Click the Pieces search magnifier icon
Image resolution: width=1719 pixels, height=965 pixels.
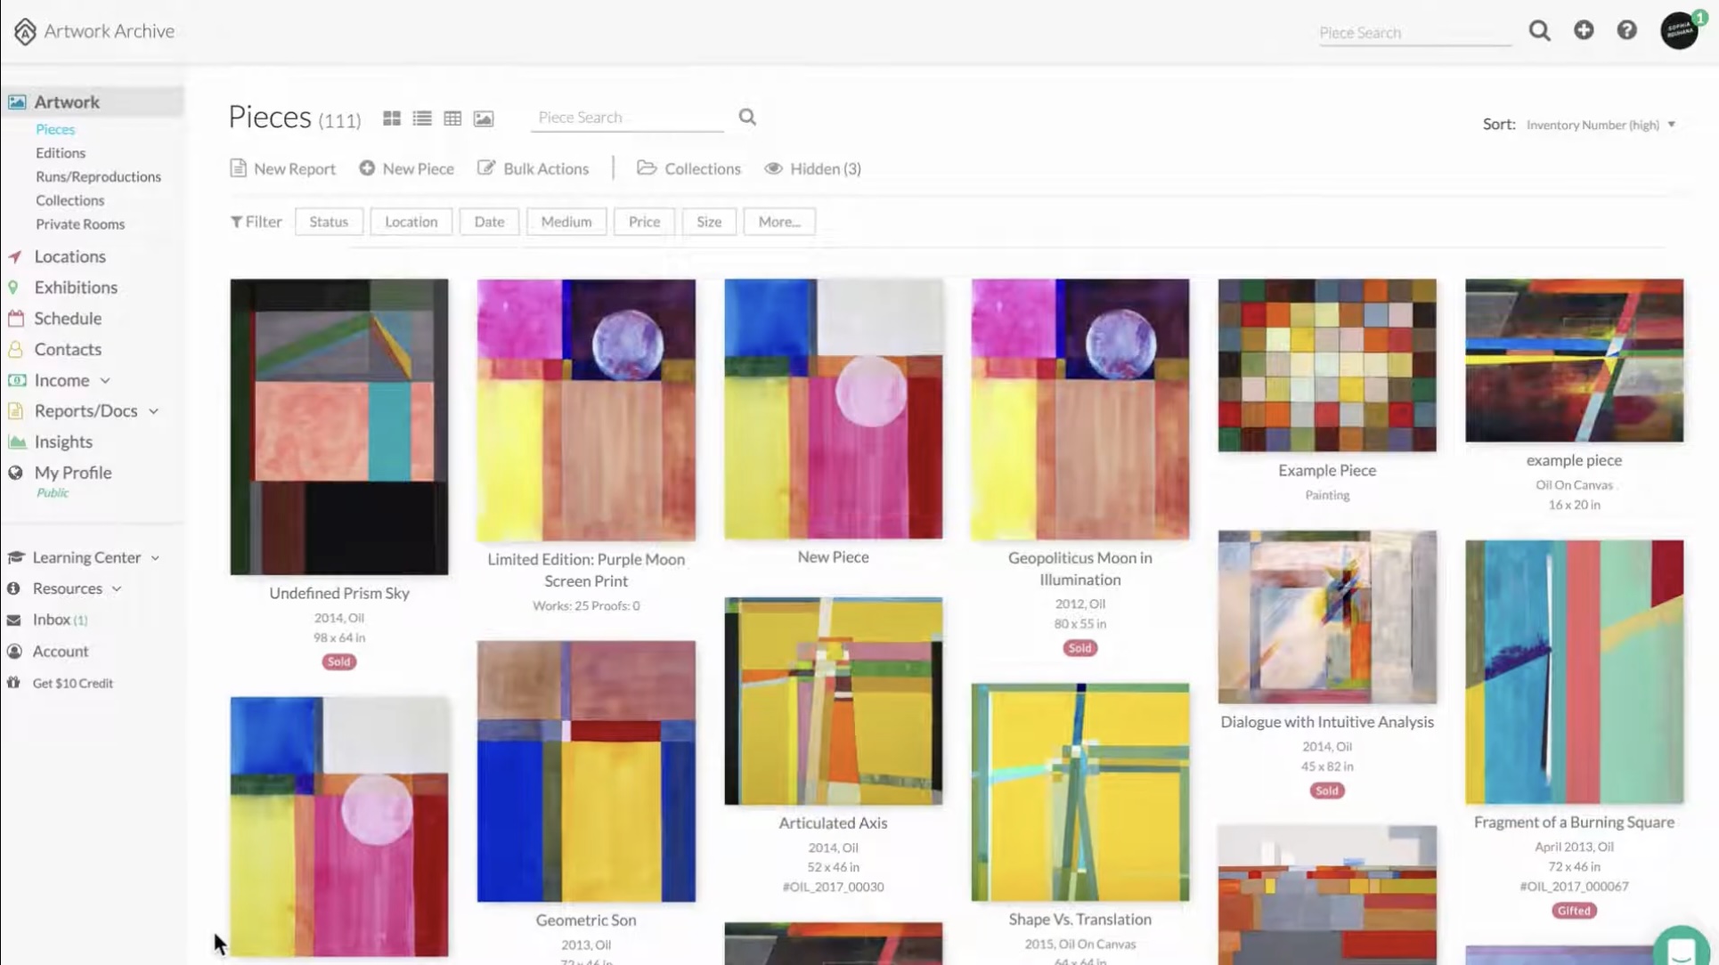pyautogui.click(x=747, y=117)
